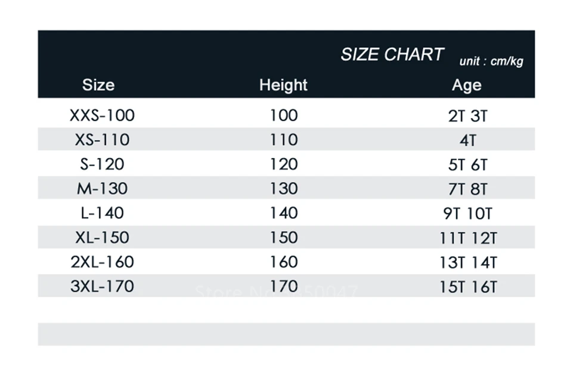Viewport: 570px width, 369px height.
Task: Click height value 130
Action: pyautogui.click(x=284, y=189)
